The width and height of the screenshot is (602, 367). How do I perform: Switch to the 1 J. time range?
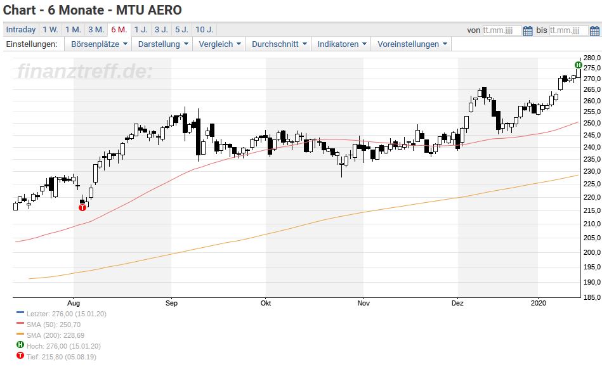pos(141,30)
